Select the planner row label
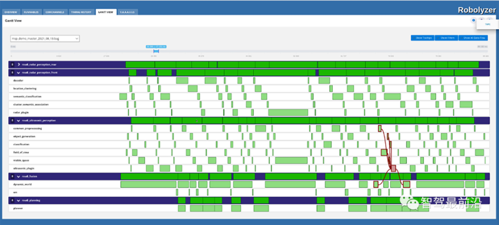The height and width of the screenshot is (225, 499). coord(18,208)
